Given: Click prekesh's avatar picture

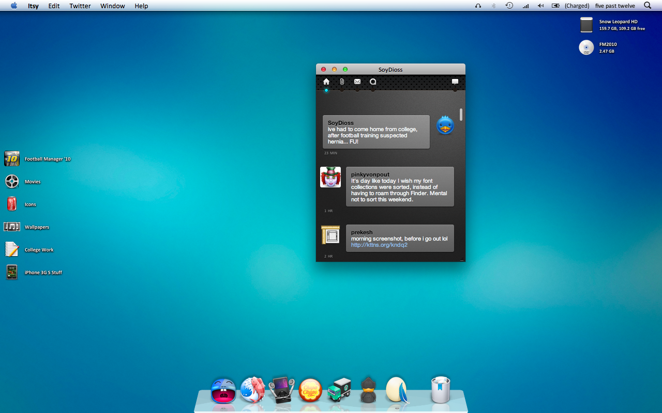Looking at the screenshot, I should click(330, 235).
